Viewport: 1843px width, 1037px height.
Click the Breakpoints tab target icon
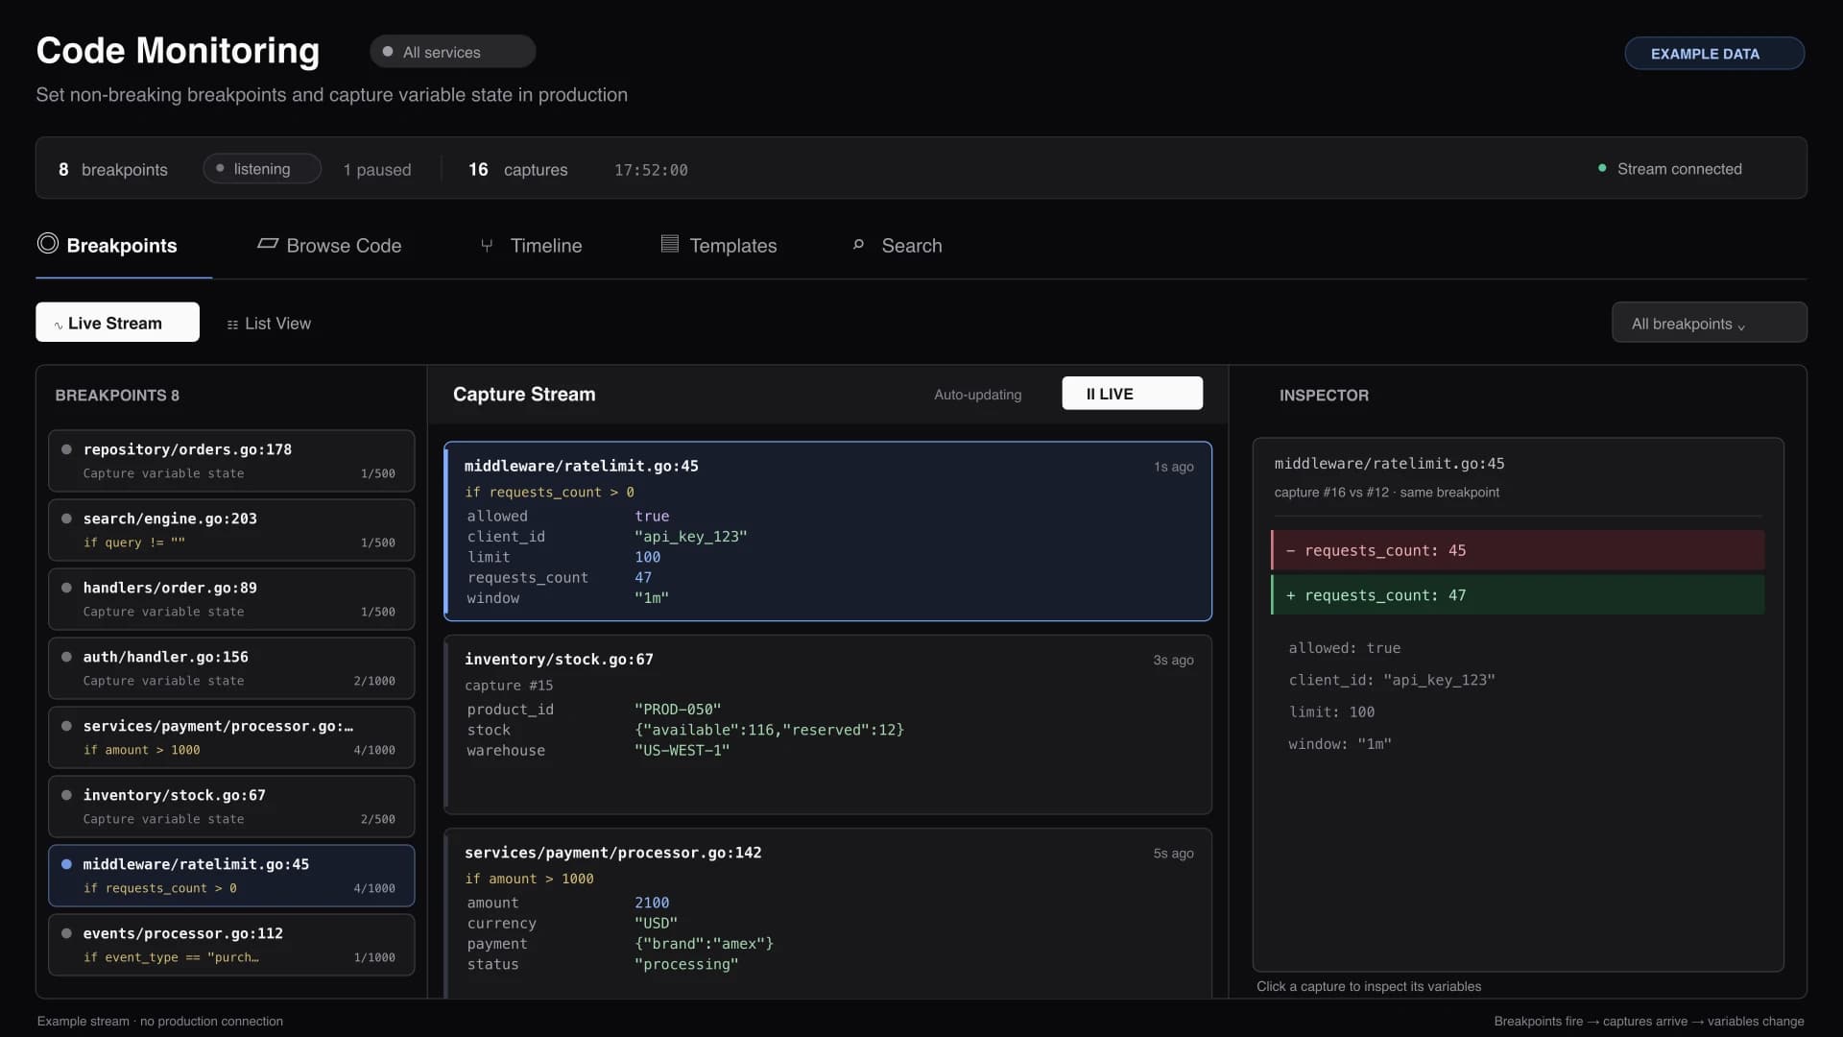click(48, 244)
